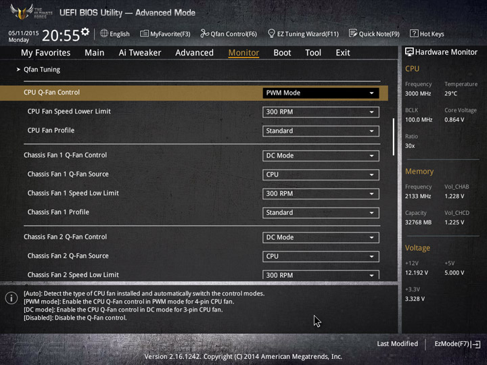Viewport: 487px width, 365px height.
Task: Select the CPU Q-Fan Control label
Action: coord(51,93)
